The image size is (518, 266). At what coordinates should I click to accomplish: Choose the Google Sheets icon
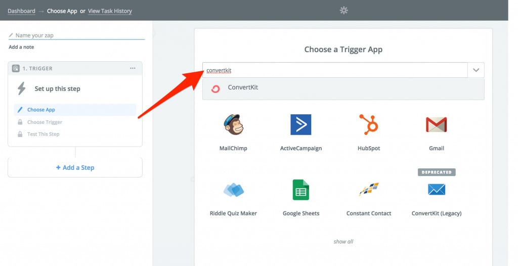300,190
